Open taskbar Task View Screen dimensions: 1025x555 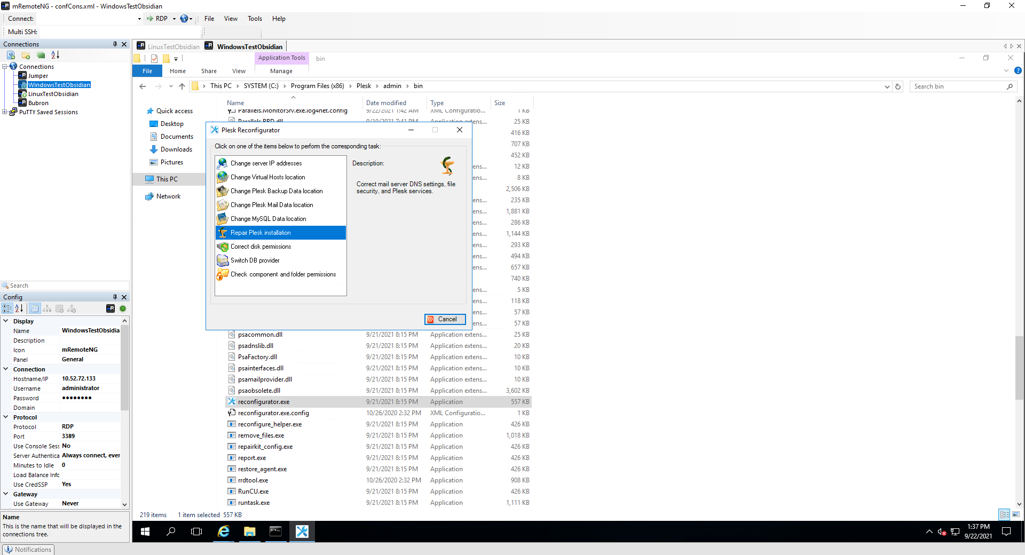(196, 532)
